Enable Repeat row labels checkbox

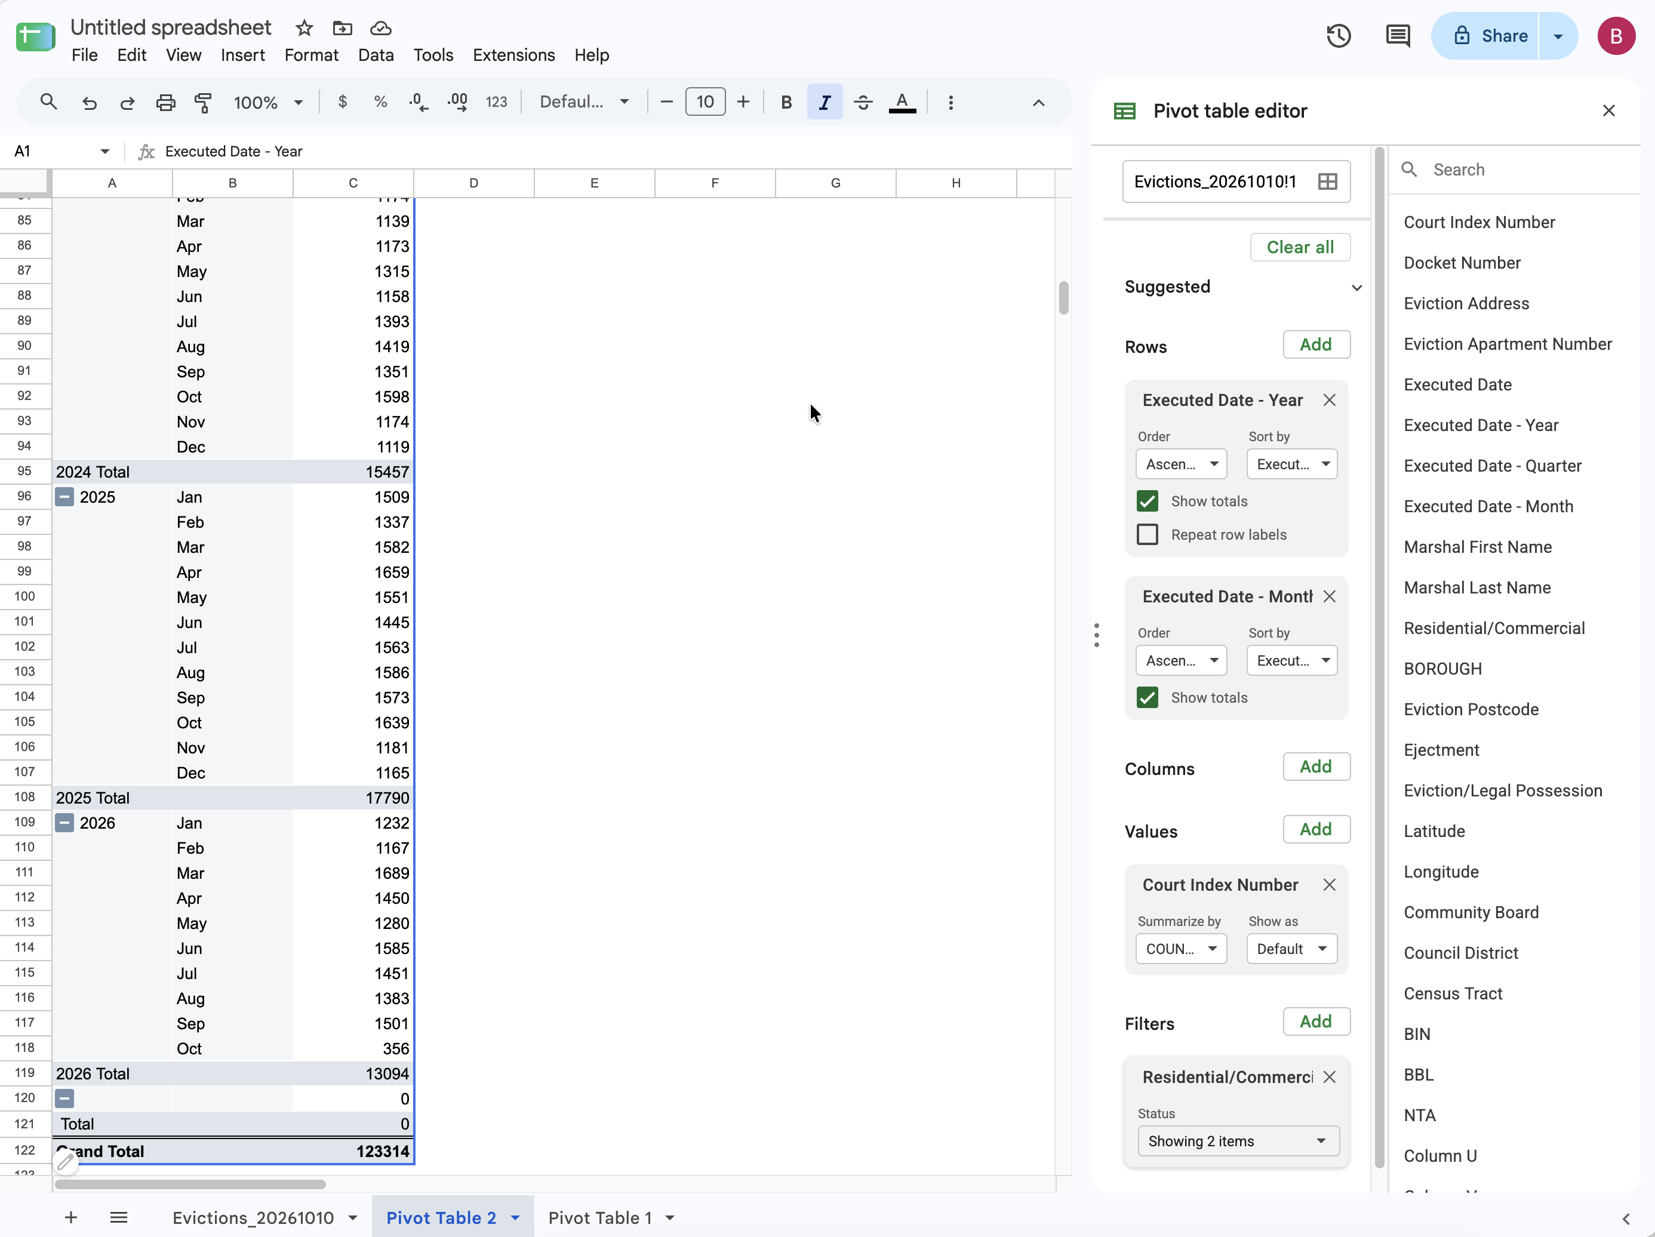tap(1147, 534)
